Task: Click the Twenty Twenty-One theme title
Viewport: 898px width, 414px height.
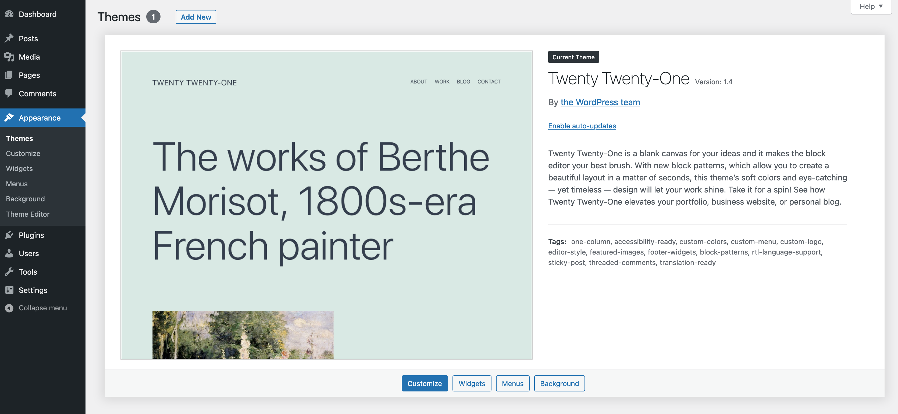Action: point(619,78)
